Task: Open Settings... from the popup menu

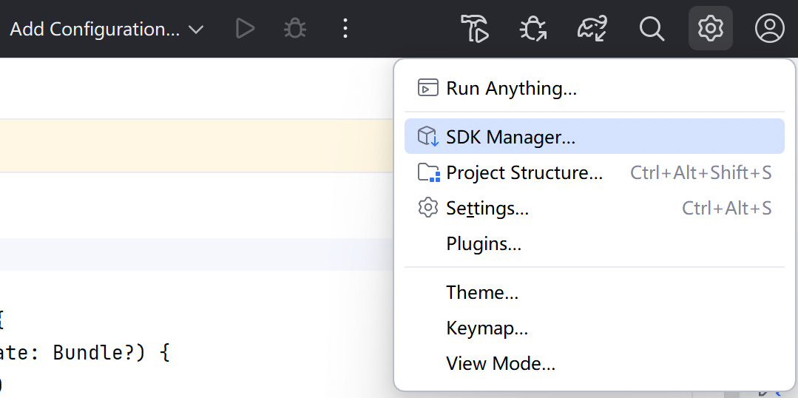Action: (x=487, y=209)
